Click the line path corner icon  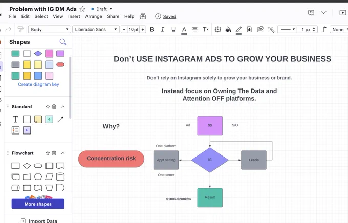pyautogui.click(x=324, y=29)
